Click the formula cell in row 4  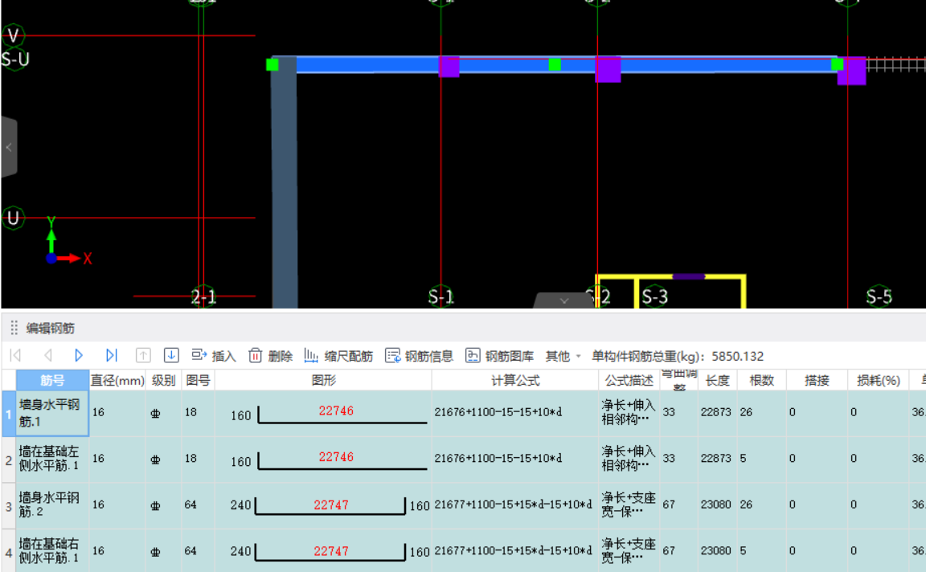click(515, 552)
